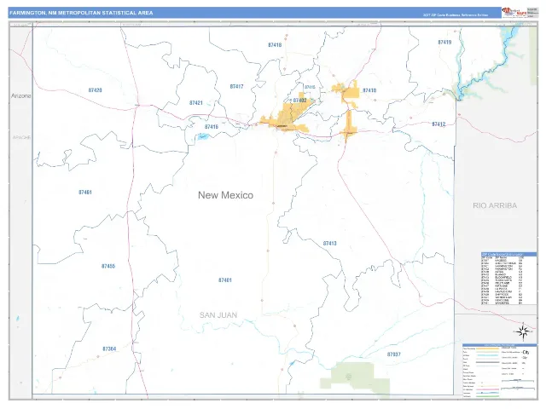Select ZIP code label 87419

pyautogui.click(x=444, y=43)
